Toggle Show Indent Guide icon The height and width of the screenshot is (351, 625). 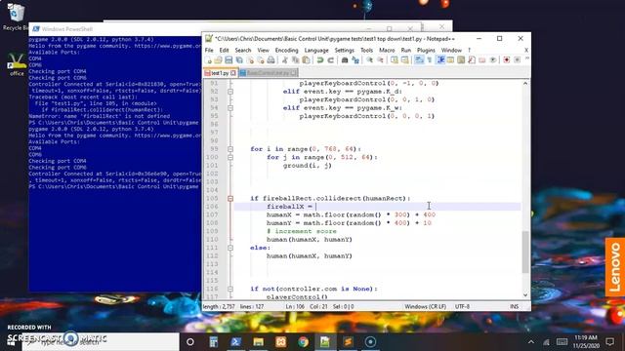click(440, 60)
